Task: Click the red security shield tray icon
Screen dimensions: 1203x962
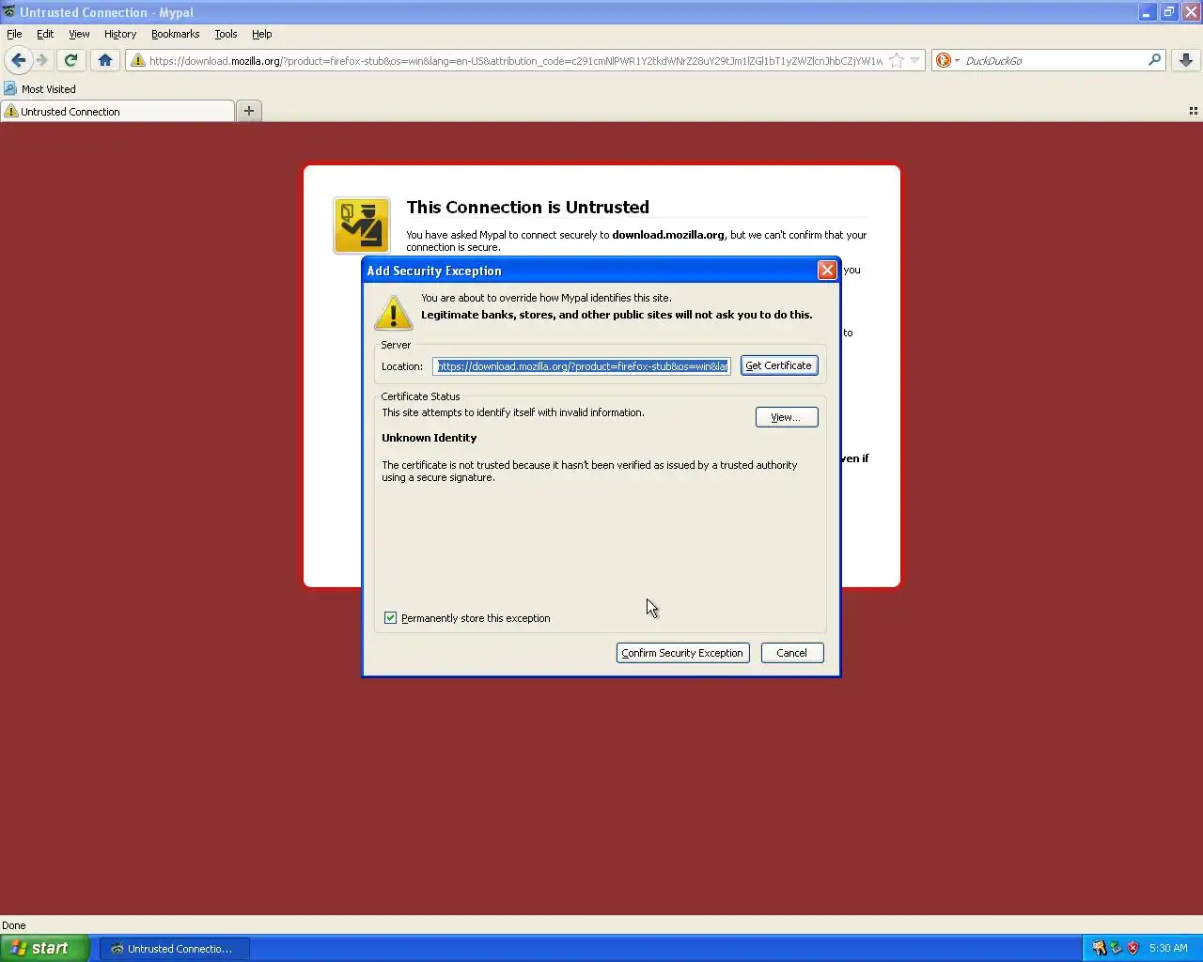Action: point(1133,948)
